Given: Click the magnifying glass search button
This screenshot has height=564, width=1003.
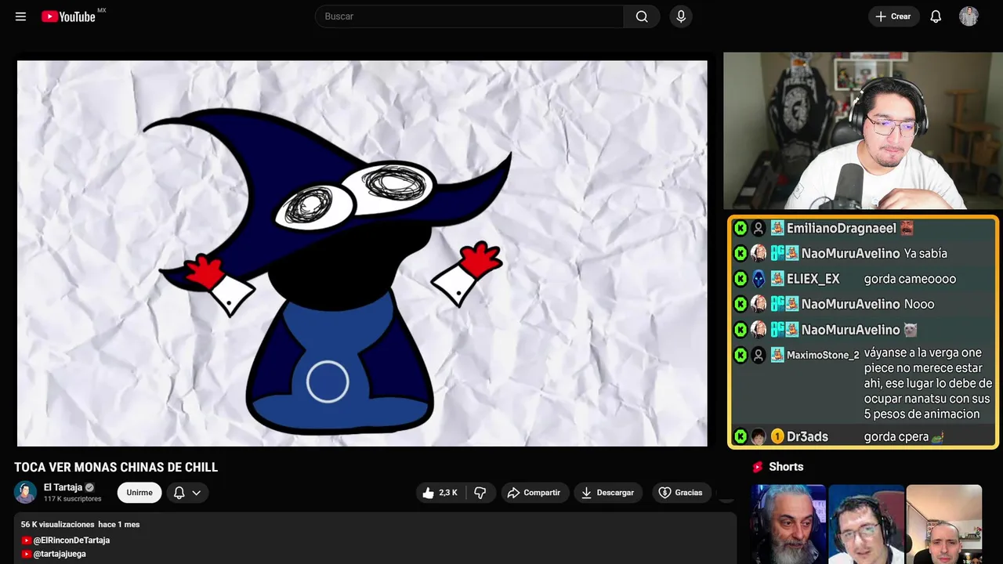Looking at the screenshot, I should pos(642,16).
